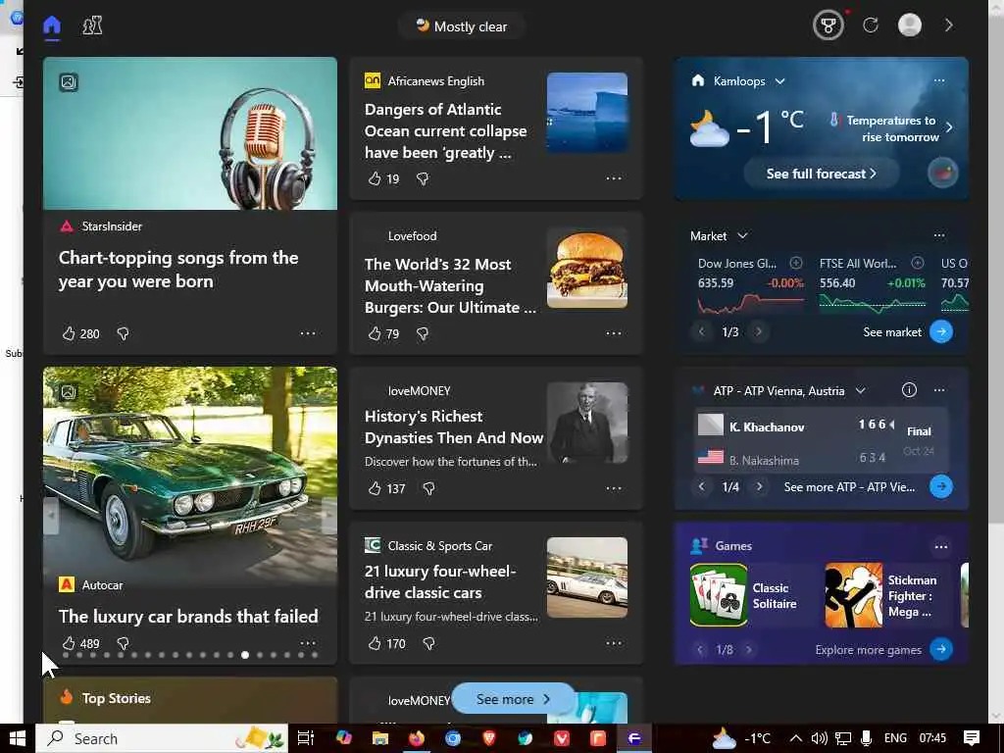The width and height of the screenshot is (1004, 753).
Task: Open more options for Chart-topping songs card
Action: 308,333
